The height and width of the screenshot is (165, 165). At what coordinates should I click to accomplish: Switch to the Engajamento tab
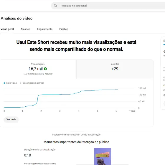click(44, 29)
